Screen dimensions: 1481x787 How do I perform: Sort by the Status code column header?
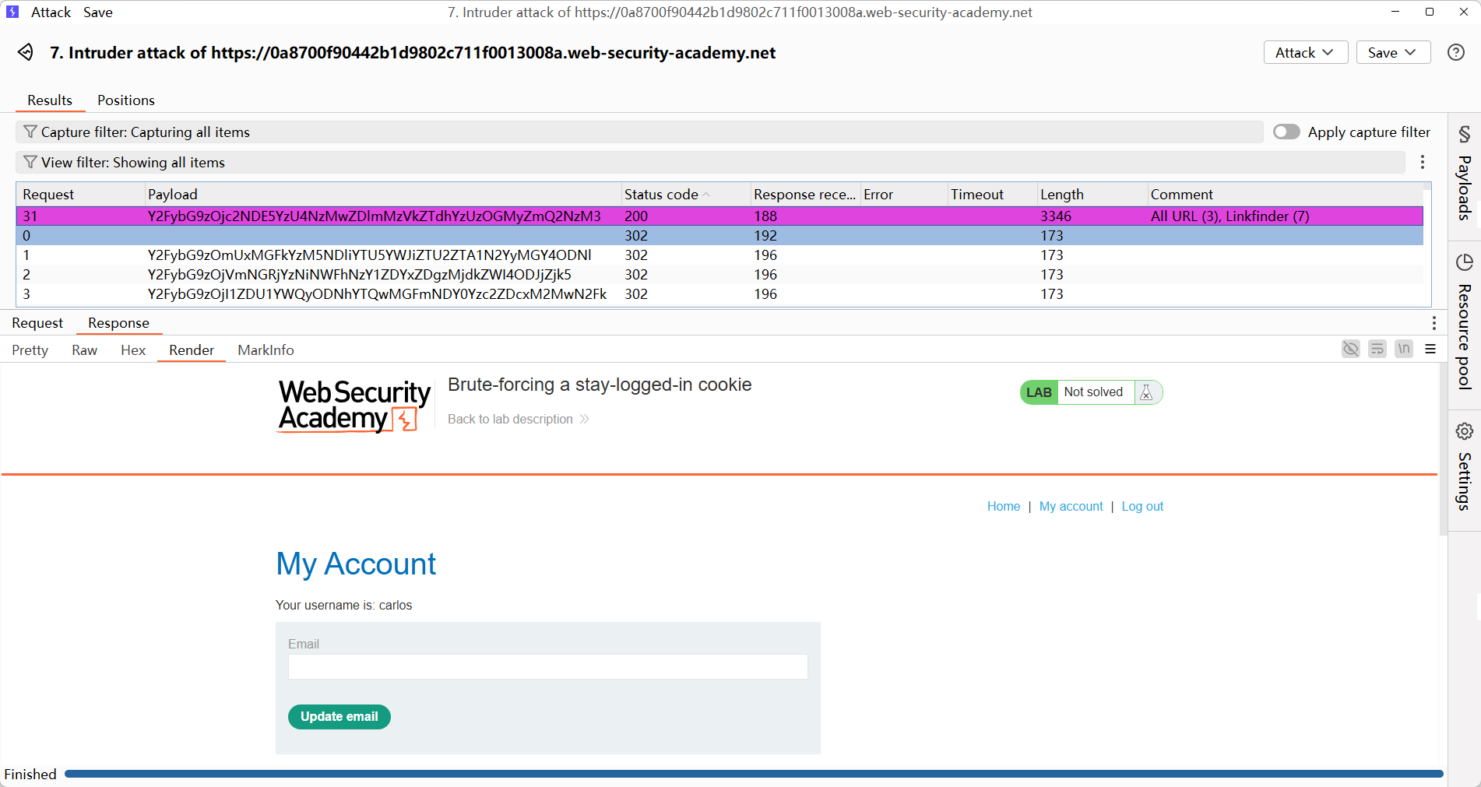pyautogui.click(x=661, y=195)
